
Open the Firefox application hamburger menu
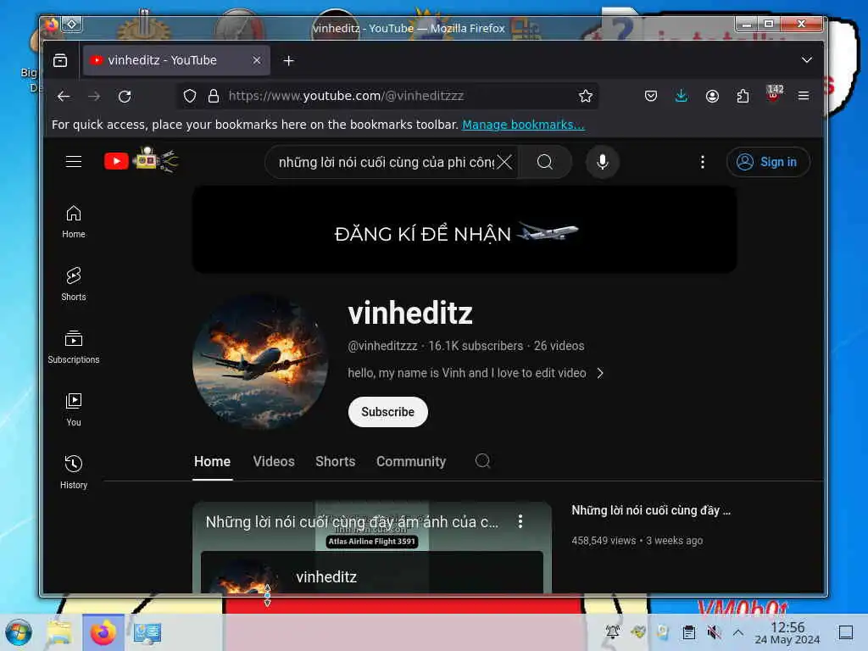point(804,97)
